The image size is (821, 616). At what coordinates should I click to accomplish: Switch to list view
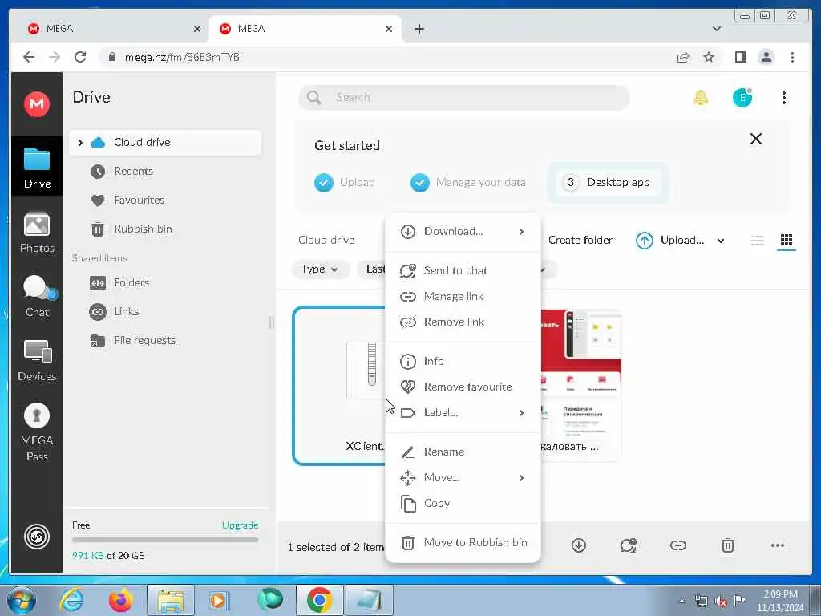[x=757, y=241]
